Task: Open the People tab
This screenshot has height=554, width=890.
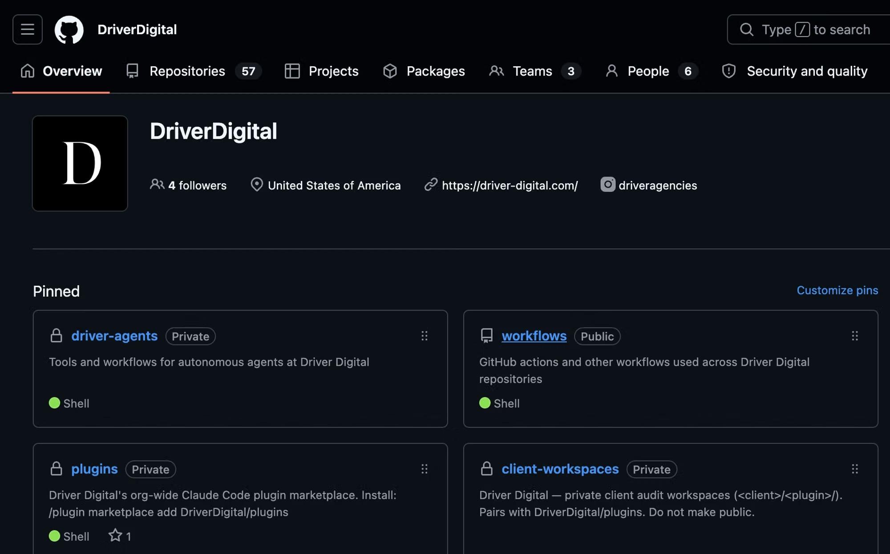Action: pos(651,71)
